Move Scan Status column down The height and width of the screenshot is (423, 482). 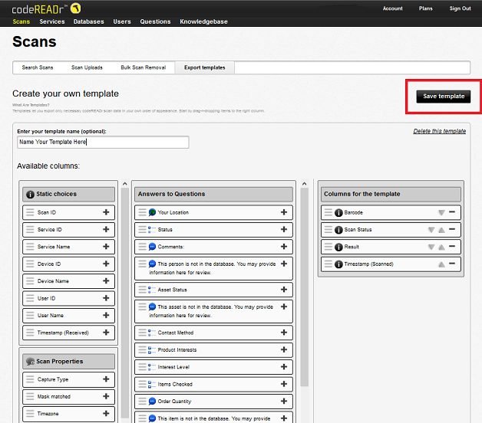pos(431,230)
